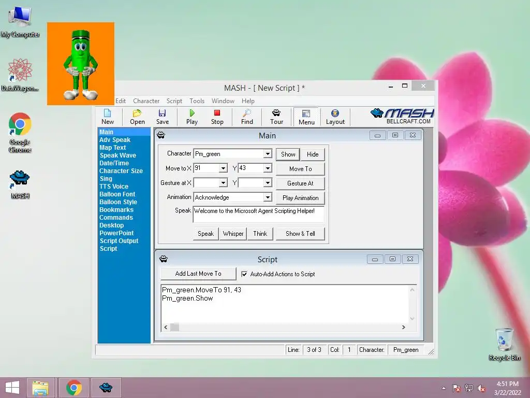
Task: Expand the Move to X dropdown
Action: (223, 168)
